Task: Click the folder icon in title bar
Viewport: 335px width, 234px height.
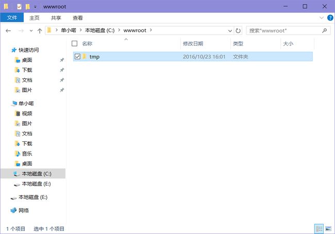Action: click(x=6, y=6)
